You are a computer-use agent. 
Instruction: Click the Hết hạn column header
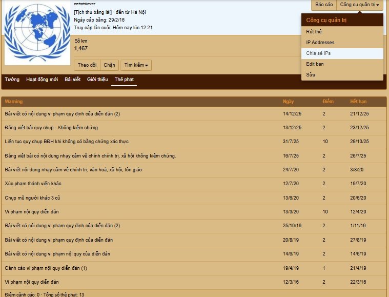coord(358,102)
